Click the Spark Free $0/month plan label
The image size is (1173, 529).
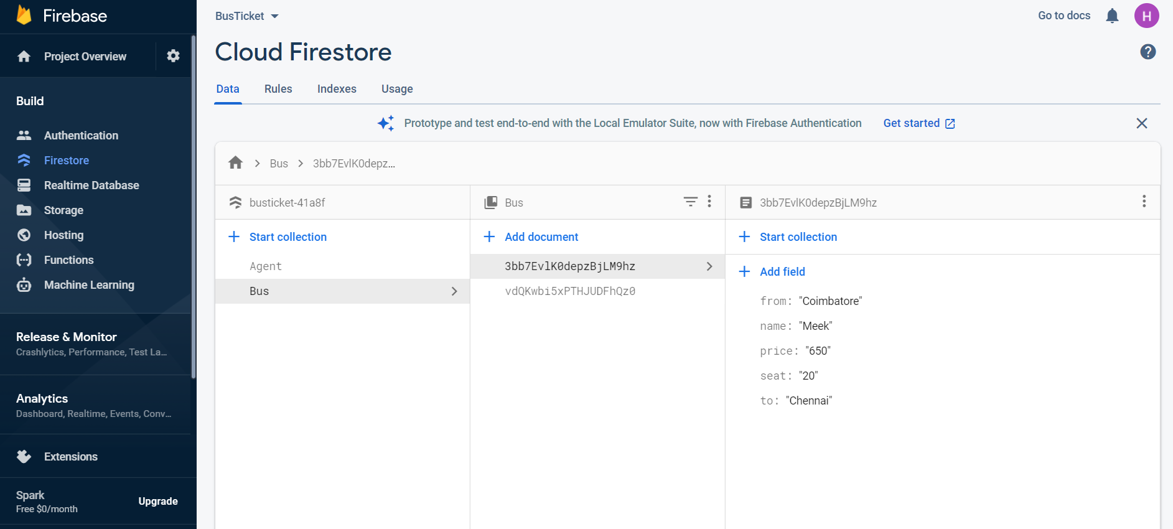[x=47, y=502]
